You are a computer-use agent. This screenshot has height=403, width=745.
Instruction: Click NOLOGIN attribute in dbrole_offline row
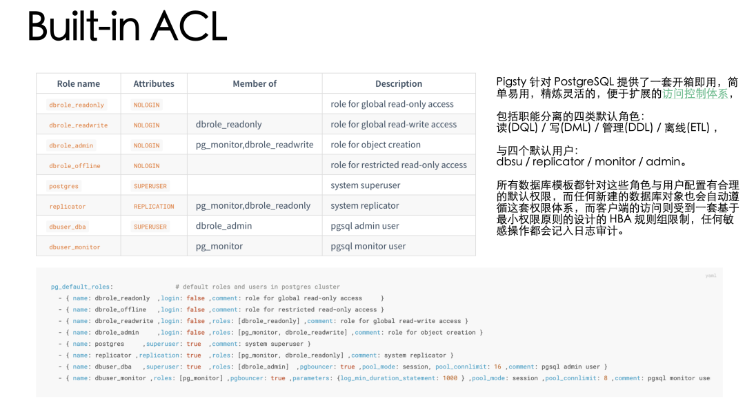[146, 166]
